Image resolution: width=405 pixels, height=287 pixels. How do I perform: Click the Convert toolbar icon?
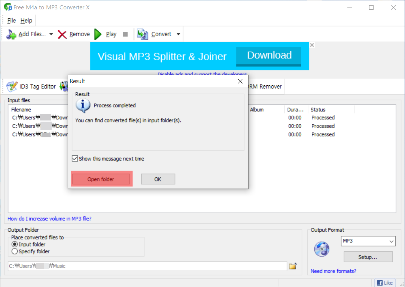142,34
